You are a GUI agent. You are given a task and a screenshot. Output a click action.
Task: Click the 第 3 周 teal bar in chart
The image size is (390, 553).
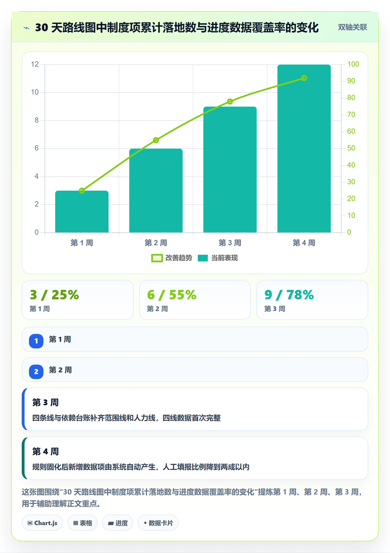(x=230, y=169)
